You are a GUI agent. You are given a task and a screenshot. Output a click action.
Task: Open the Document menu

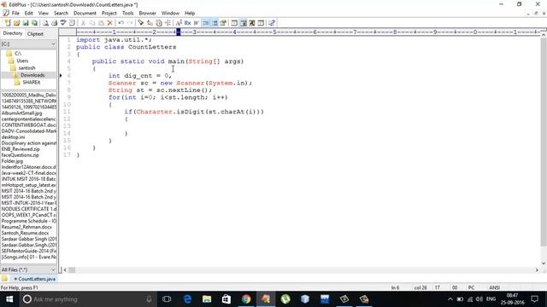[85, 13]
